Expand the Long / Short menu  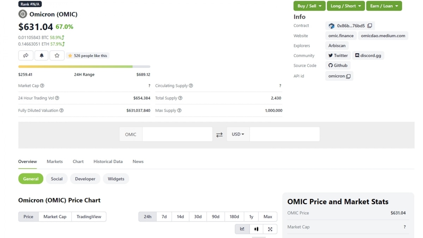click(345, 6)
